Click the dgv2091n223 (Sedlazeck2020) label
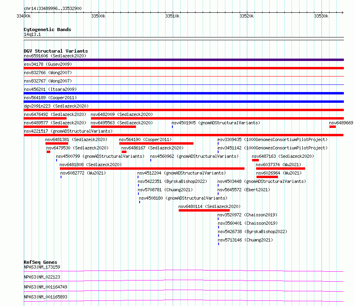This screenshot has width=355, height=306. click(x=56, y=106)
